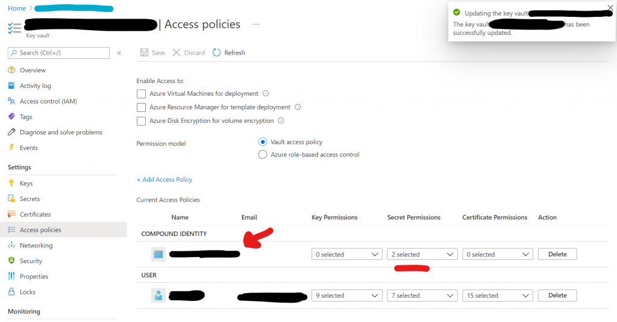617x322 pixels.
Task: Open user Certificate Permissions '15 selected' dropdown
Action: coord(498,296)
